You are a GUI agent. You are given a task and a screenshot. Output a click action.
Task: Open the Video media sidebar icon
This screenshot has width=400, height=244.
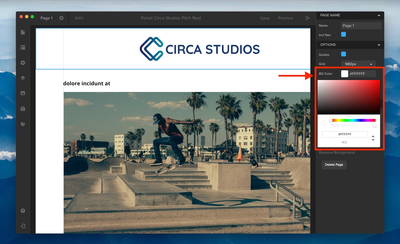pyautogui.click(x=23, y=109)
